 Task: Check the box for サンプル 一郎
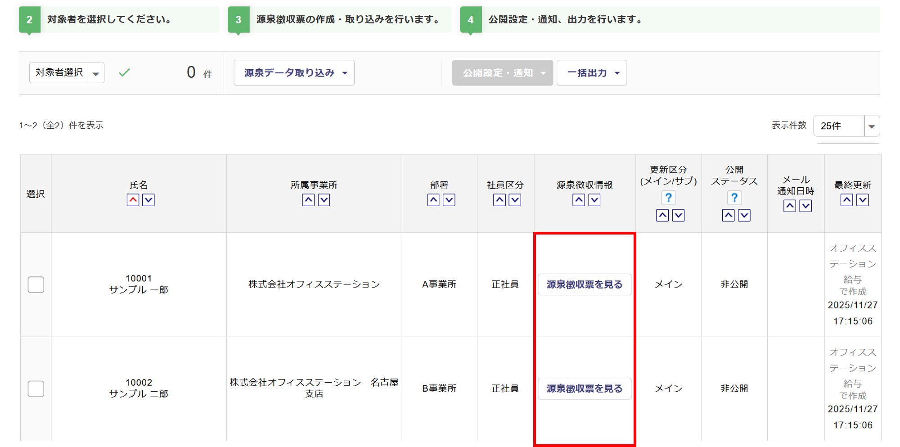click(x=36, y=284)
